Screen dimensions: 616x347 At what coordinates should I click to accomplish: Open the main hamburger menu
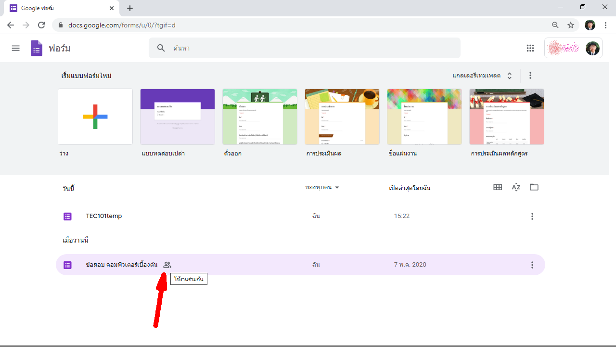click(16, 48)
